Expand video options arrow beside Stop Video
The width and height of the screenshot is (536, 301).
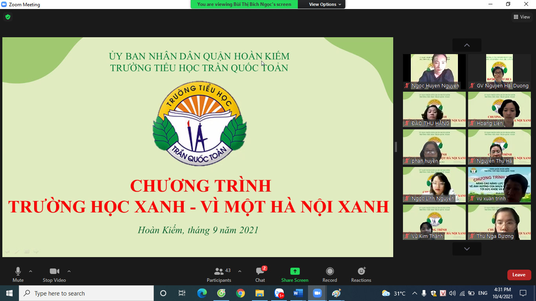click(x=69, y=271)
